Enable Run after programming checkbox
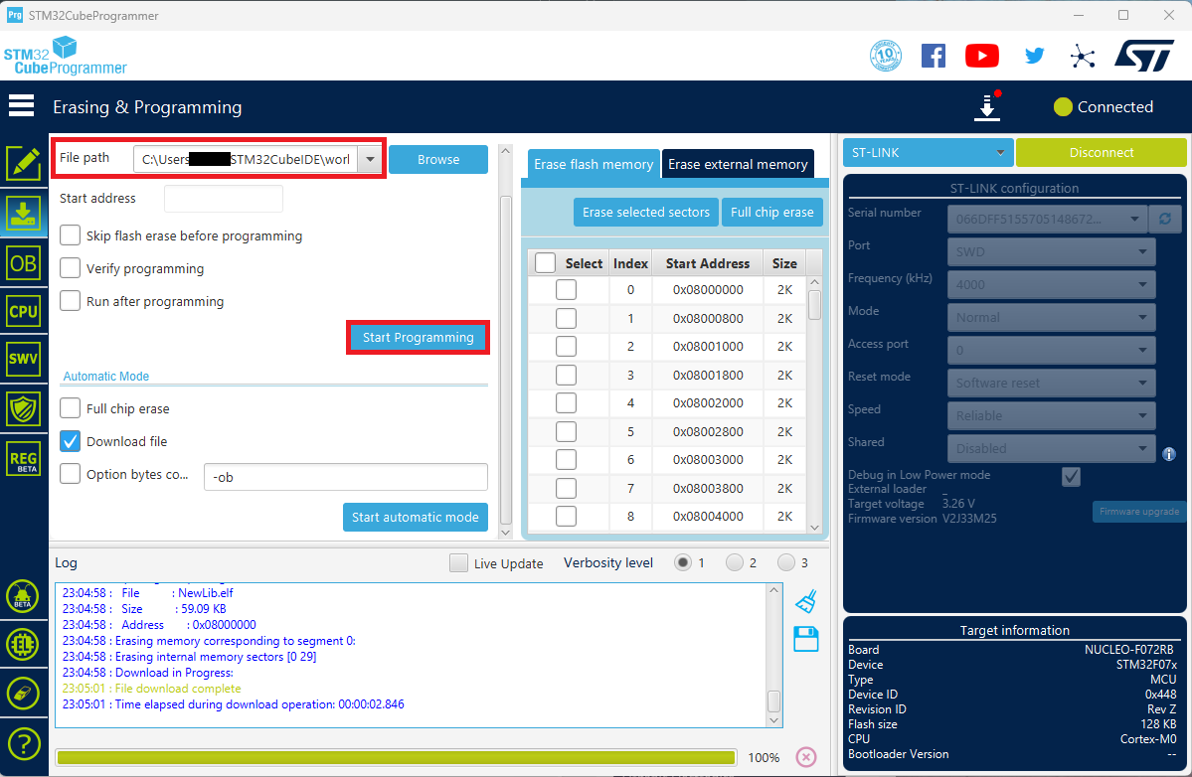 [70, 301]
